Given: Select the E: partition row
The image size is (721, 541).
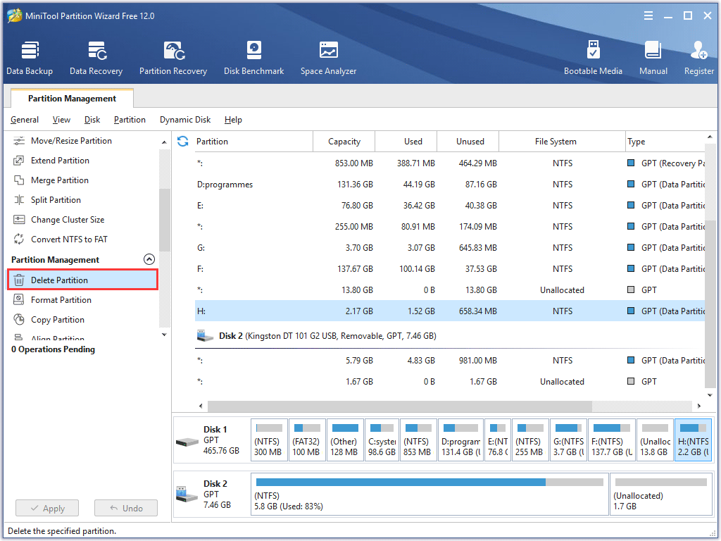Looking at the screenshot, I should pos(450,206).
